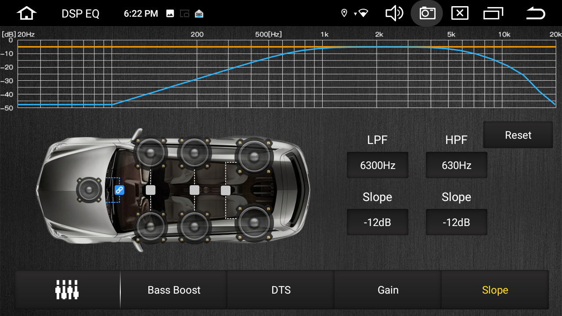Image resolution: width=562 pixels, height=316 pixels.
Task: Open the LPF slope -12dB selector
Action: (378, 223)
